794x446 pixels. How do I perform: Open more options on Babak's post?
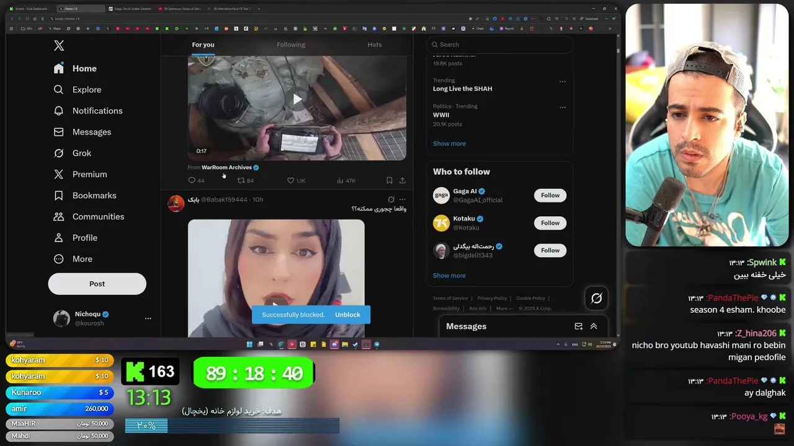tap(402, 199)
